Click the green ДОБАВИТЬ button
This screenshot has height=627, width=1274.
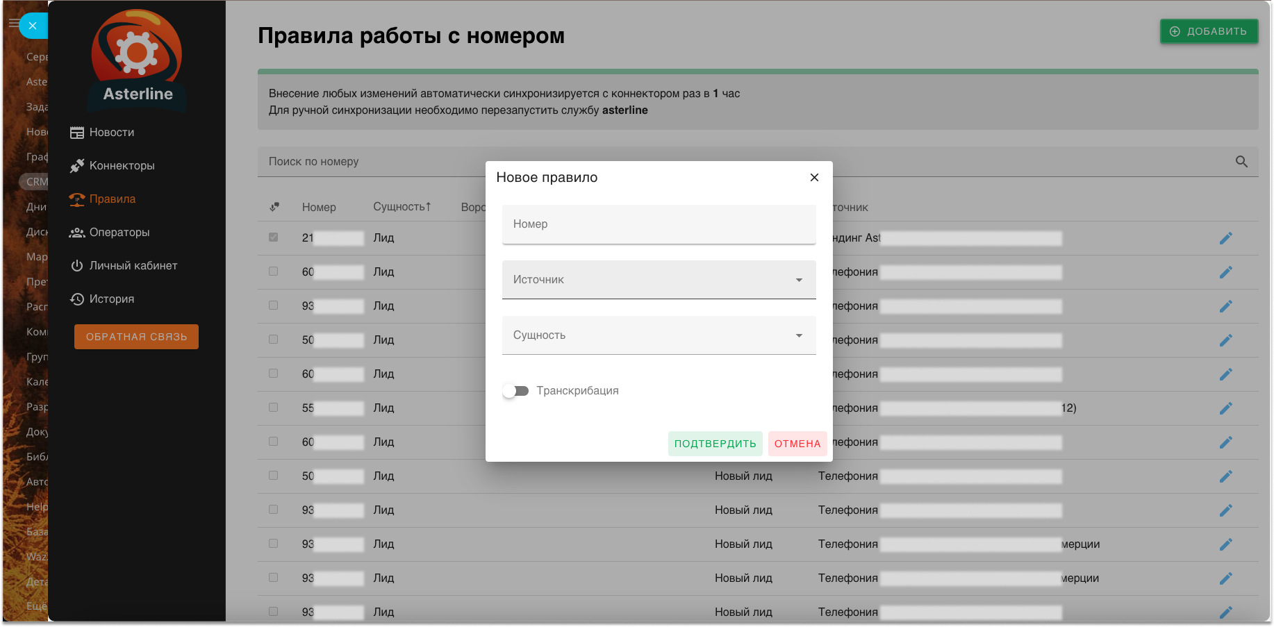[x=1209, y=31]
